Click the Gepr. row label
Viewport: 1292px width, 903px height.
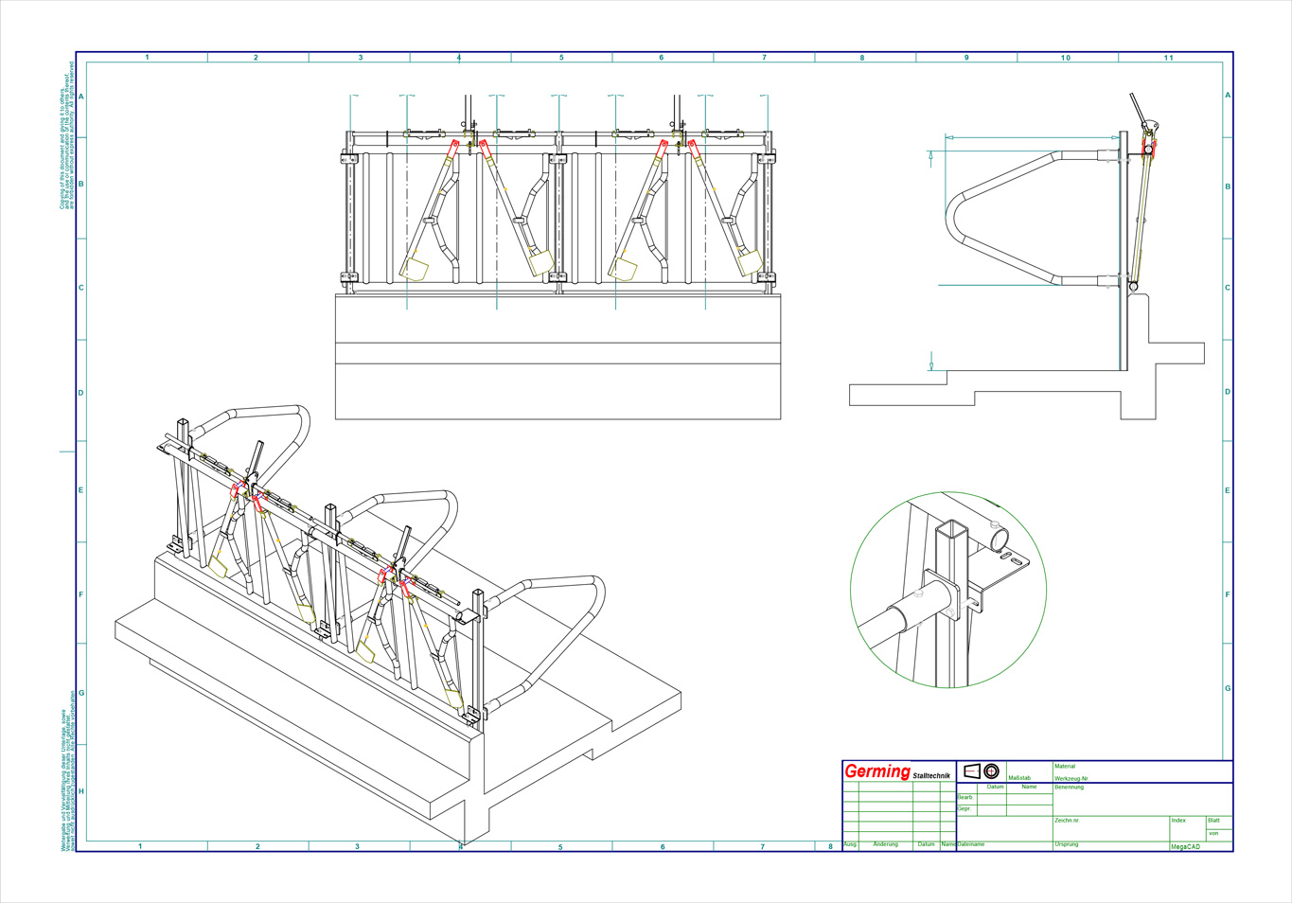(965, 809)
